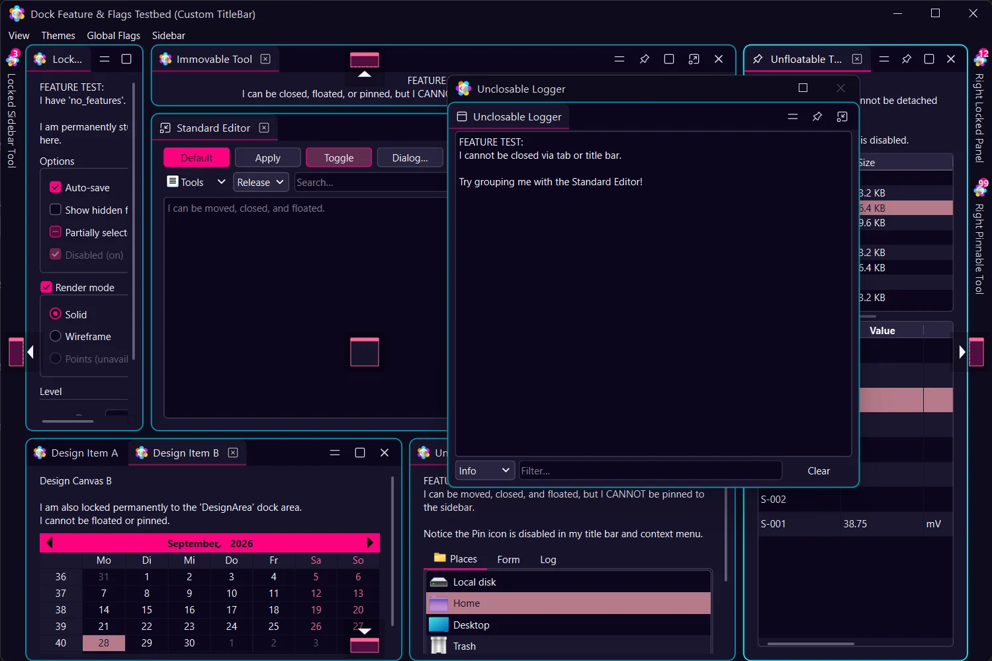This screenshot has height=661, width=992.
Task: Click the Dialog... button
Action: tap(410, 157)
